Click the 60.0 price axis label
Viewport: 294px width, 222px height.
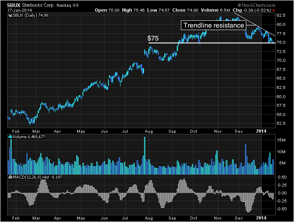click(x=281, y=97)
